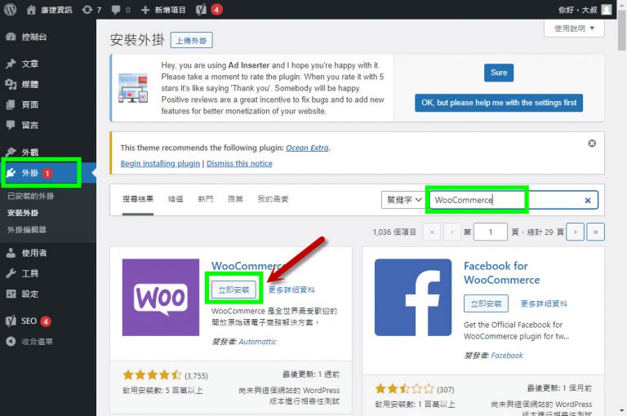Expand the 使用說明 help dropdown
The image size is (627, 416).
coord(574,29)
